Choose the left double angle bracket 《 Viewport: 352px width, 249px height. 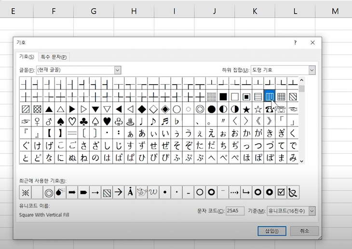pyautogui.click(x=258, y=122)
